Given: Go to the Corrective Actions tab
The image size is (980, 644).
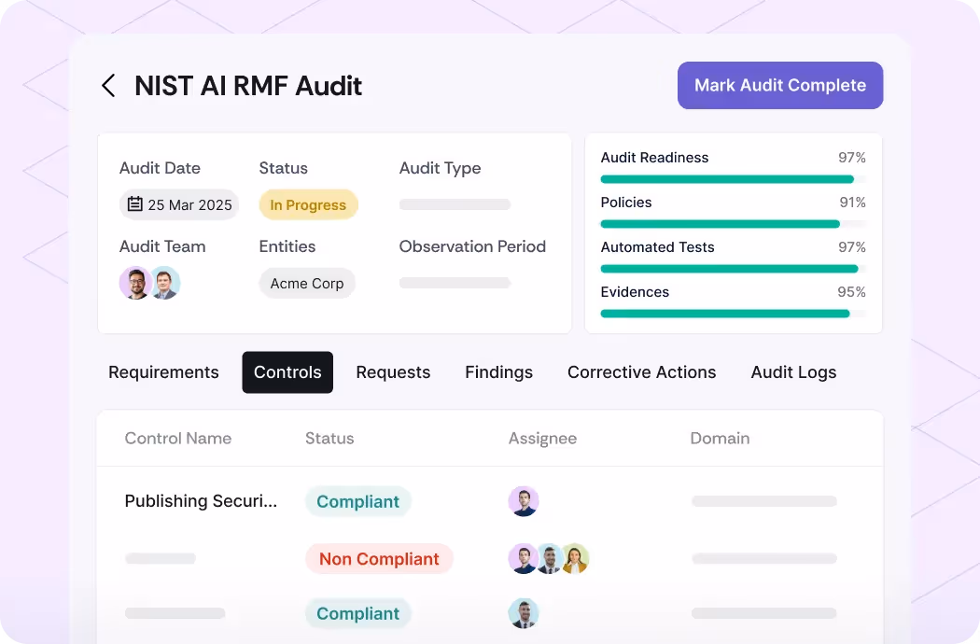Looking at the screenshot, I should [x=641, y=372].
